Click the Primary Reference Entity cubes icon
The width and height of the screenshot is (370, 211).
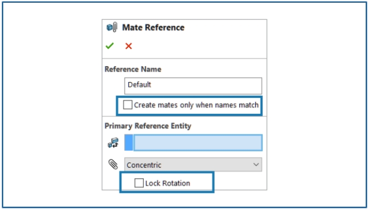pyautogui.click(x=113, y=143)
